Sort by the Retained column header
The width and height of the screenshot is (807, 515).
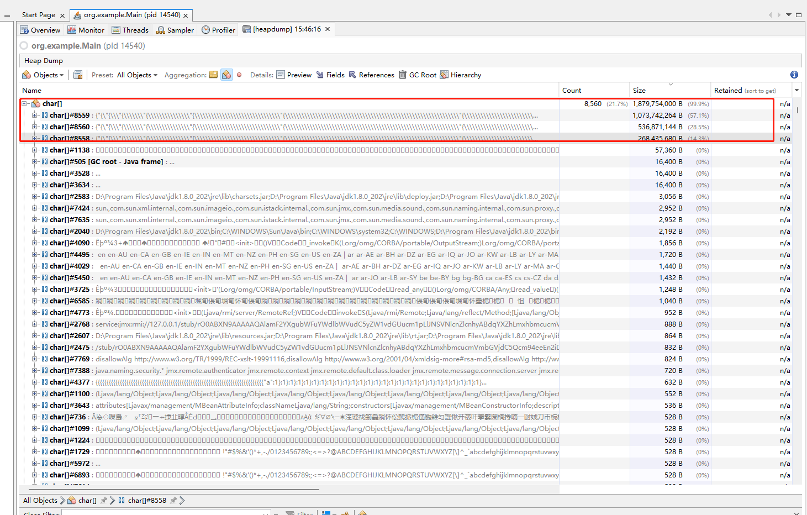751,90
